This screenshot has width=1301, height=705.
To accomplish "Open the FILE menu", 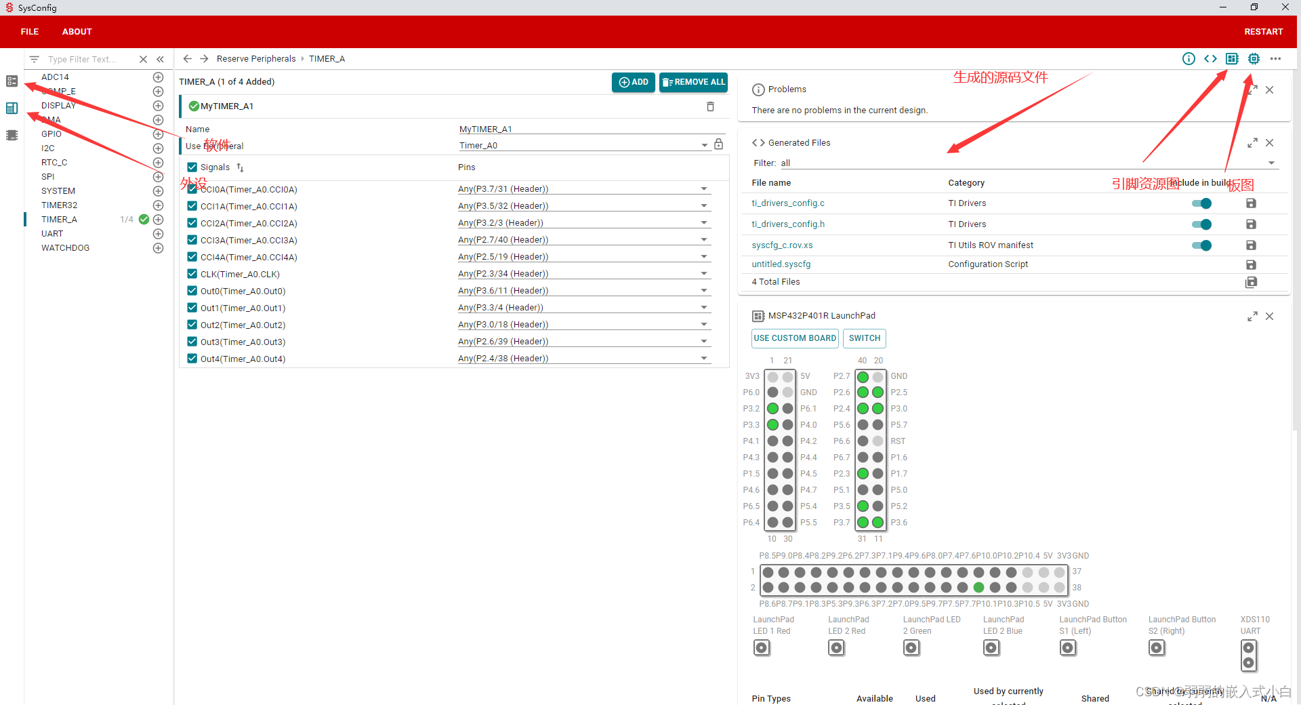I will [28, 31].
